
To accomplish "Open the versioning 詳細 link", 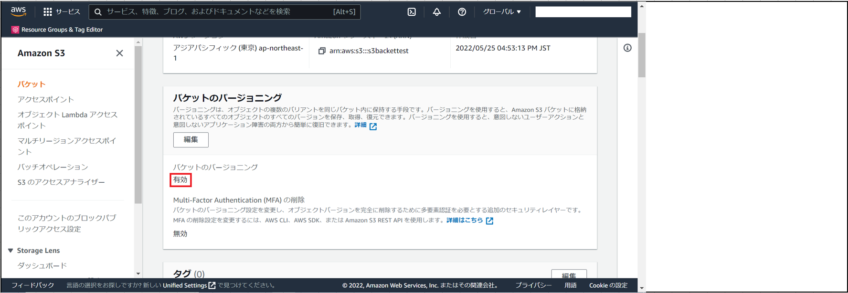I will coord(366,126).
